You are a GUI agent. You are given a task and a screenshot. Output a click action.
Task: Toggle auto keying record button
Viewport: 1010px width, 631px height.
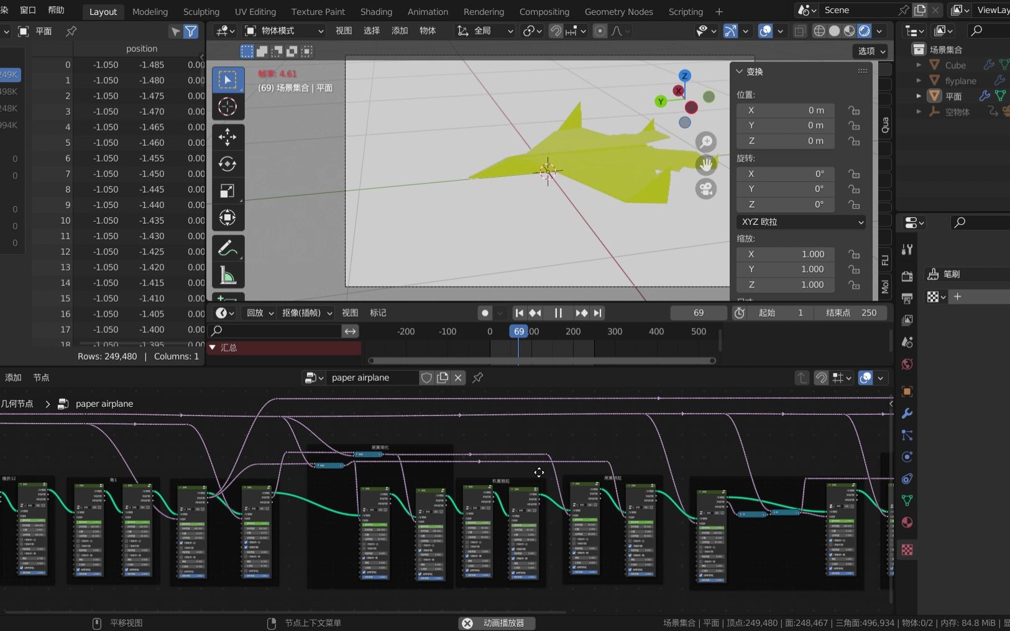click(485, 313)
